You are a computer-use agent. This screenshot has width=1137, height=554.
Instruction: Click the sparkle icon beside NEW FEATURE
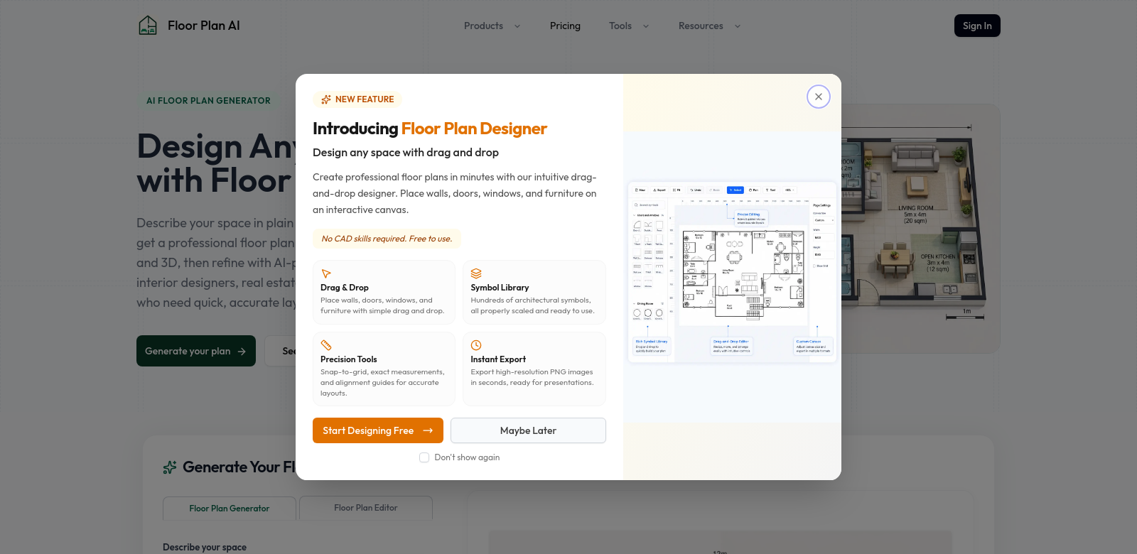click(x=326, y=99)
